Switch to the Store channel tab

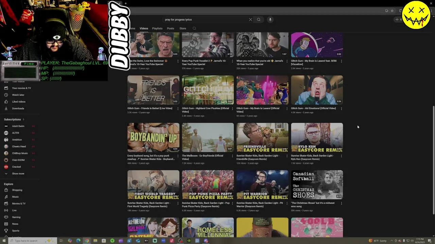pos(183,28)
